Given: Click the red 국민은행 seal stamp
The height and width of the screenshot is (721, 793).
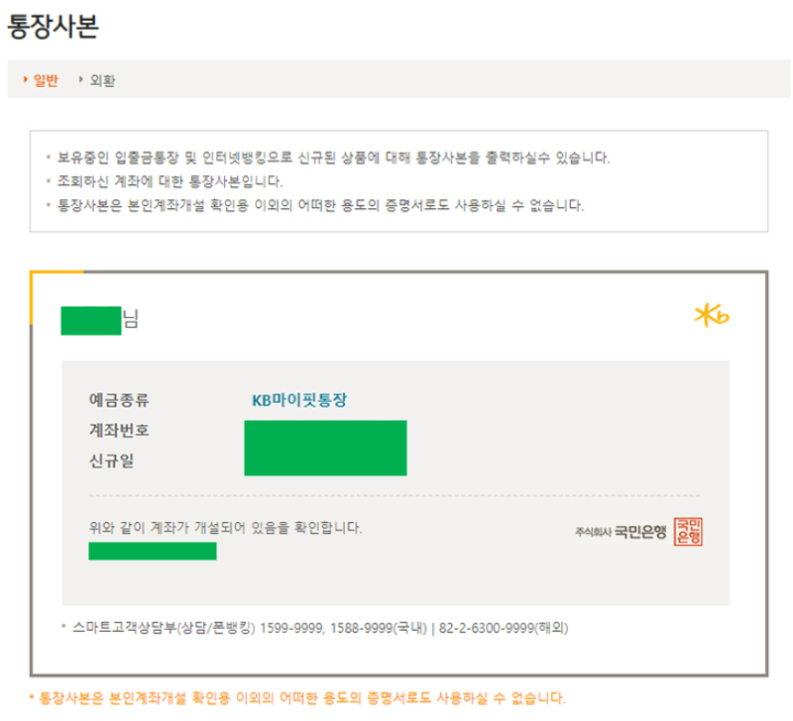Looking at the screenshot, I should pos(688,531).
